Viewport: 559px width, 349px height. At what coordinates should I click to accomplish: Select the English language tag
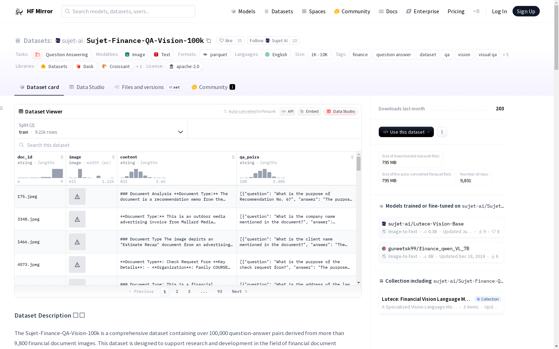coord(276,54)
